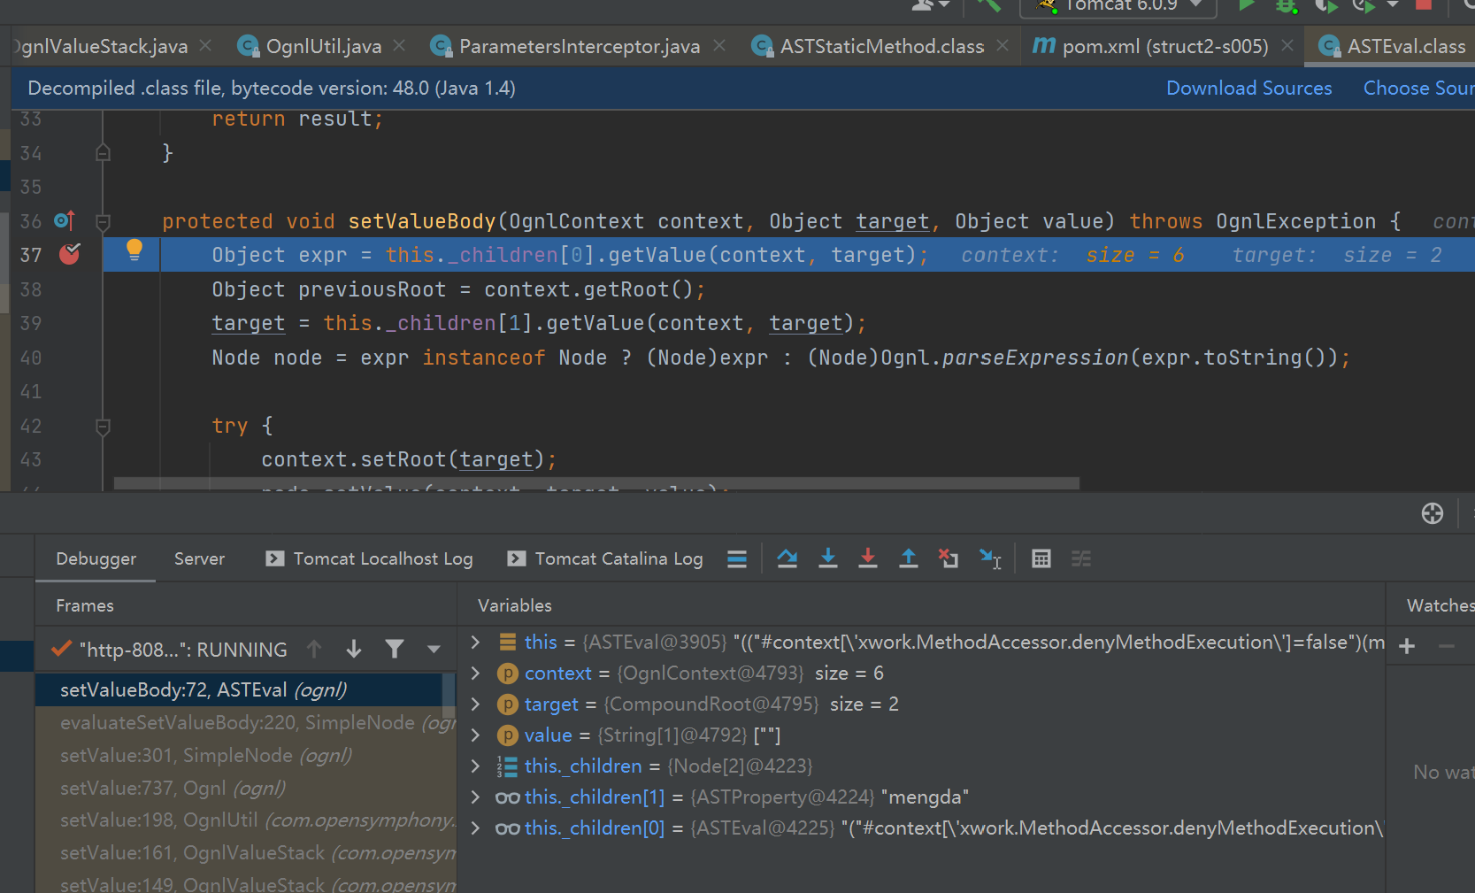1475x893 pixels.
Task: Expand the this._children[0] ASTEval entry
Action: pos(476,828)
